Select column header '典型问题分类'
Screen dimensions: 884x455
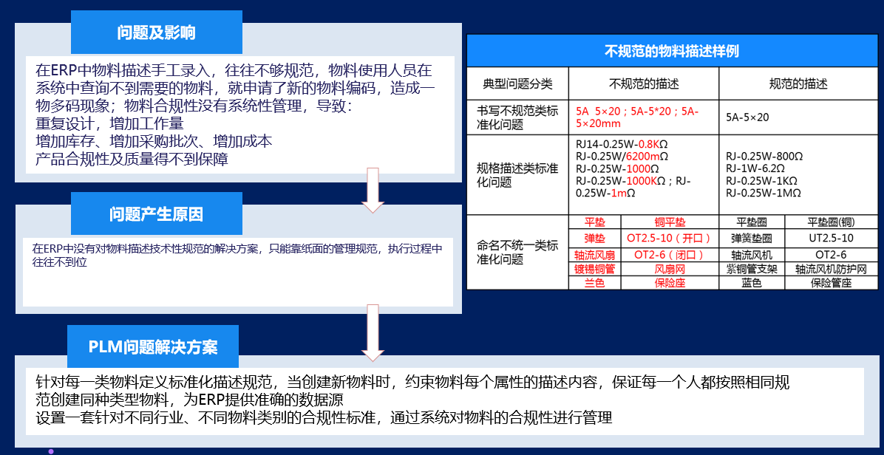click(x=517, y=84)
